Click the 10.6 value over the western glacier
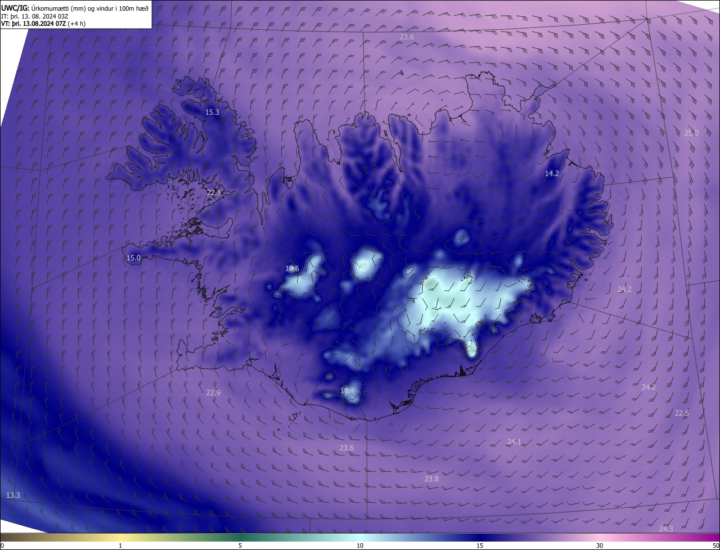The width and height of the screenshot is (720, 550). coord(292,268)
